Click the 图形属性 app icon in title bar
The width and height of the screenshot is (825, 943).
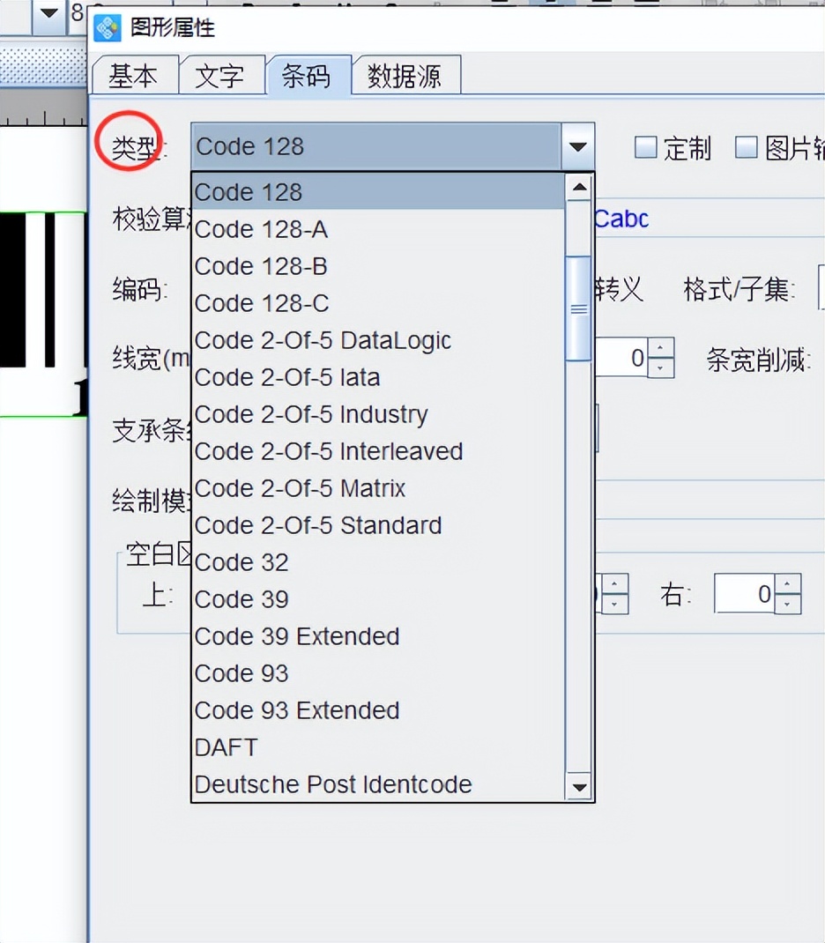[106, 28]
